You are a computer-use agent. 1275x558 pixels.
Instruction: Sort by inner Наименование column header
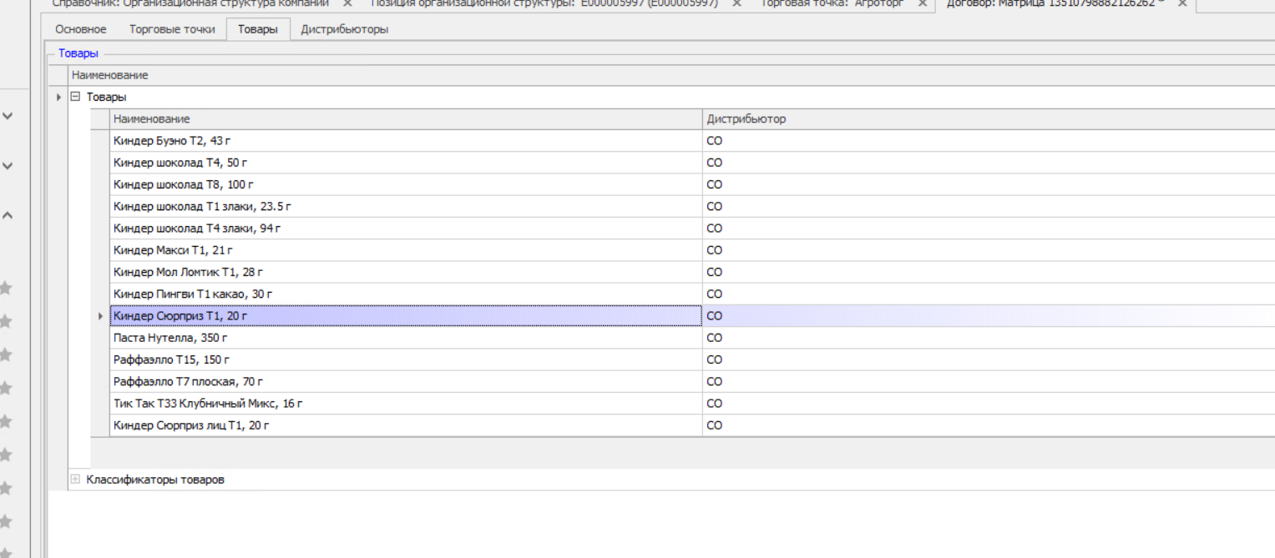click(406, 119)
